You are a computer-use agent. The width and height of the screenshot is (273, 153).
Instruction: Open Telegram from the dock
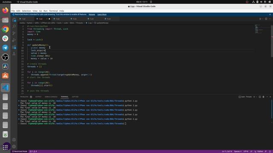click(5, 48)
